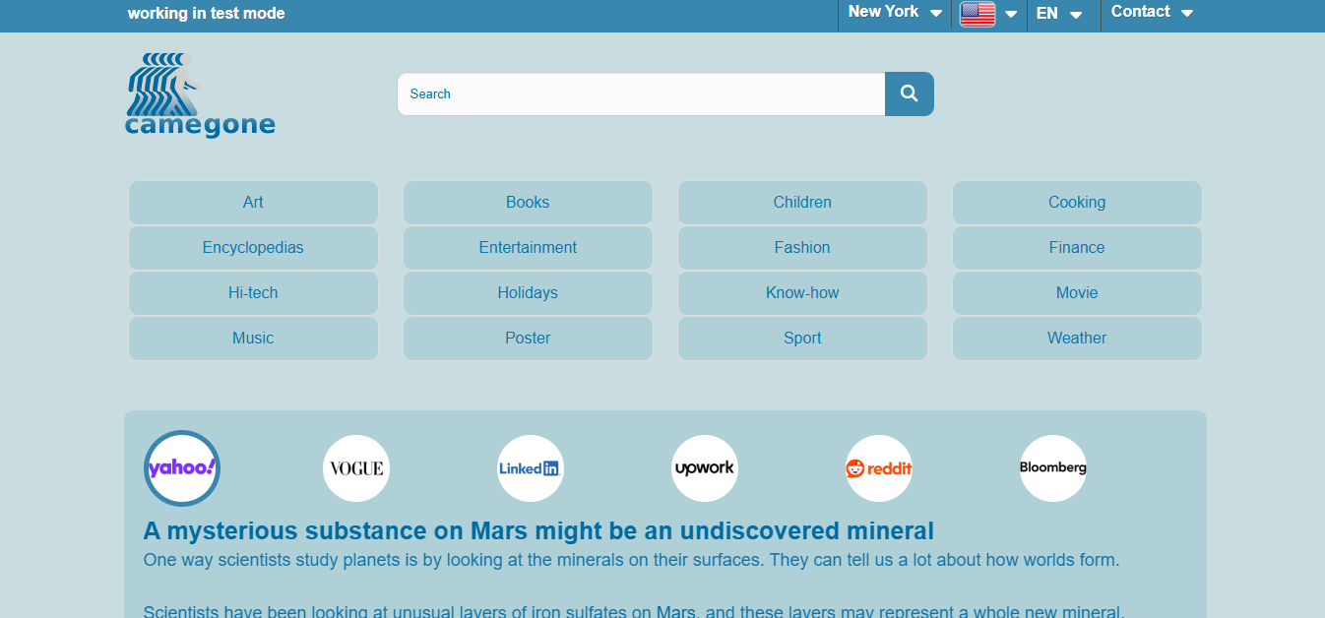The image size is (1325, 618).
Task: Open the Mars mineral article headline
Action: coord(538,531)
